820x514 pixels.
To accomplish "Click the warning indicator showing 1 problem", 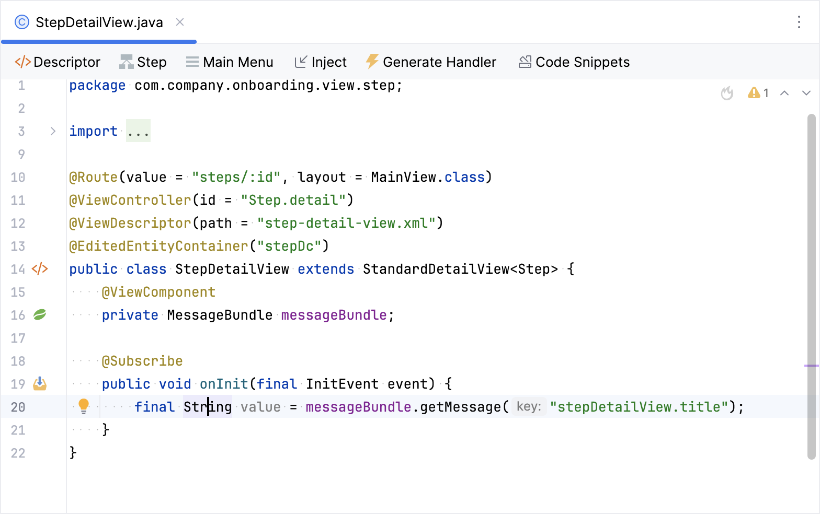I will point(758,94).
